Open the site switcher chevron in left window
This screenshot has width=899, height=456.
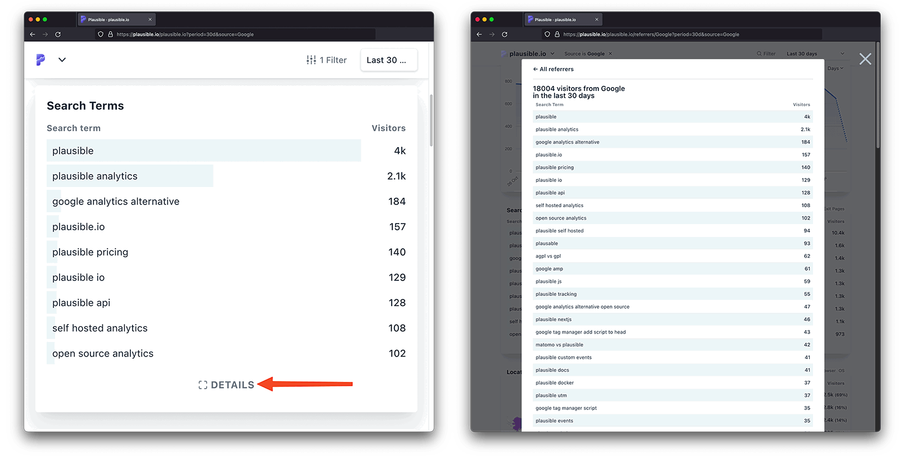pyautogui.click(x=62, y=60)
